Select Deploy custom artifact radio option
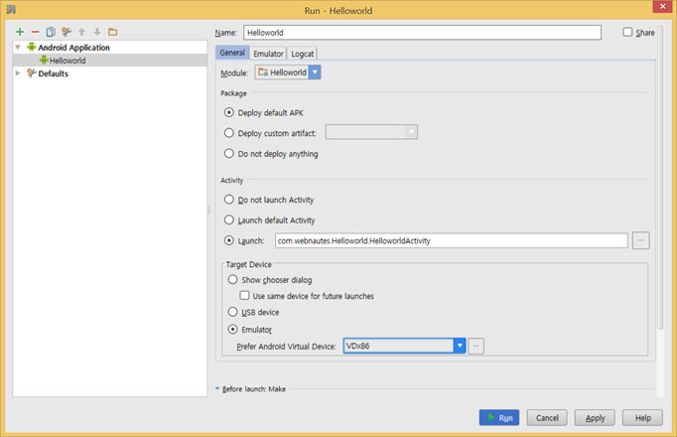The width and height of the screenshot is (677, 437). pos(229,133)
